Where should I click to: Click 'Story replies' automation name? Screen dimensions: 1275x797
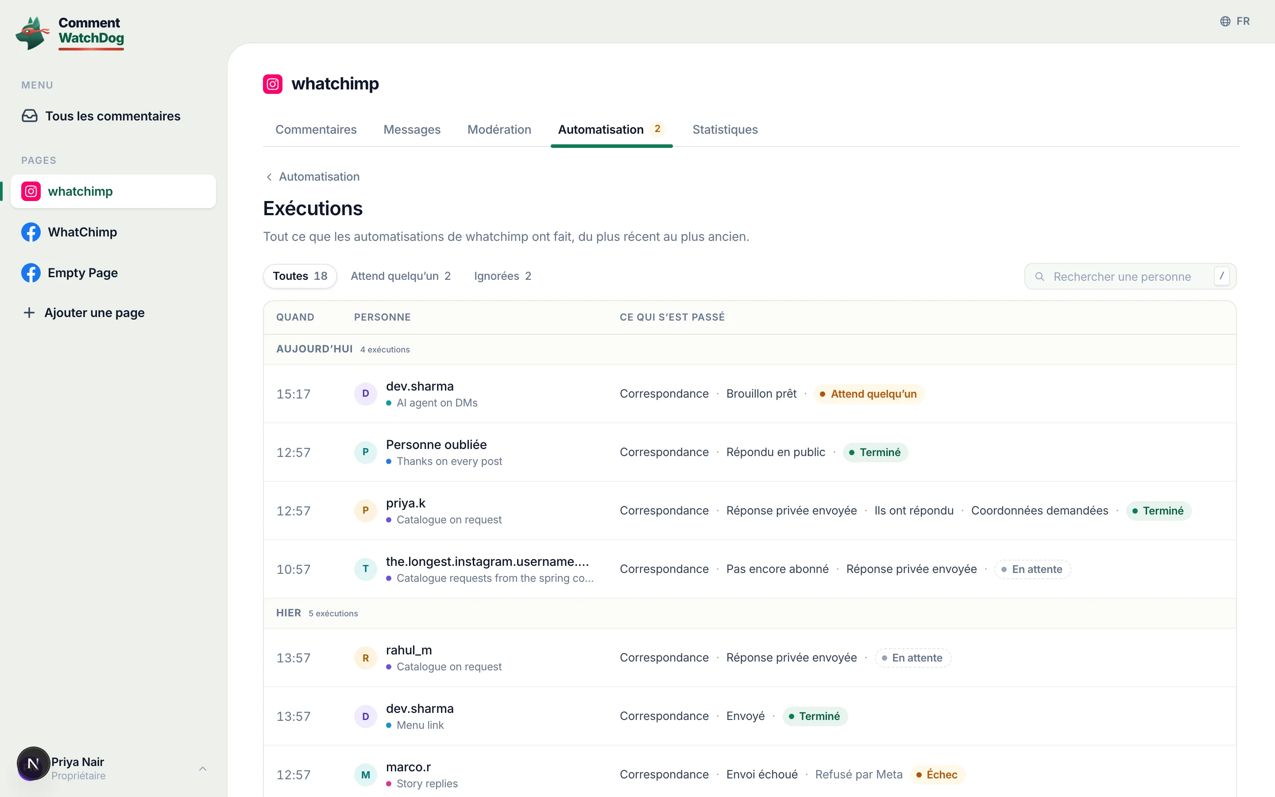pos(427,784)
